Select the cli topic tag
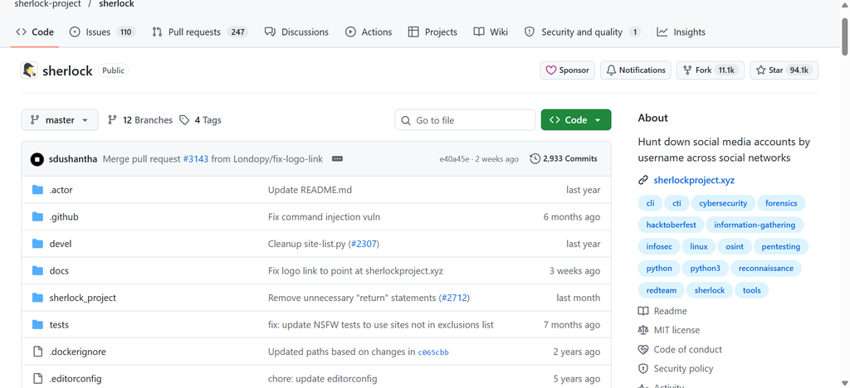 point(650,203)
